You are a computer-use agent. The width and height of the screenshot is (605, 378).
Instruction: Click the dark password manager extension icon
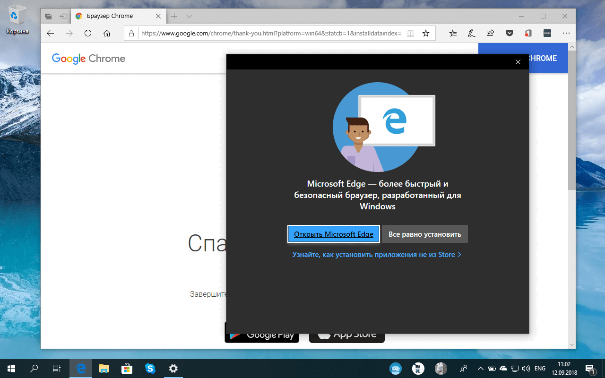pyautogui.click(x=547, y=33)
